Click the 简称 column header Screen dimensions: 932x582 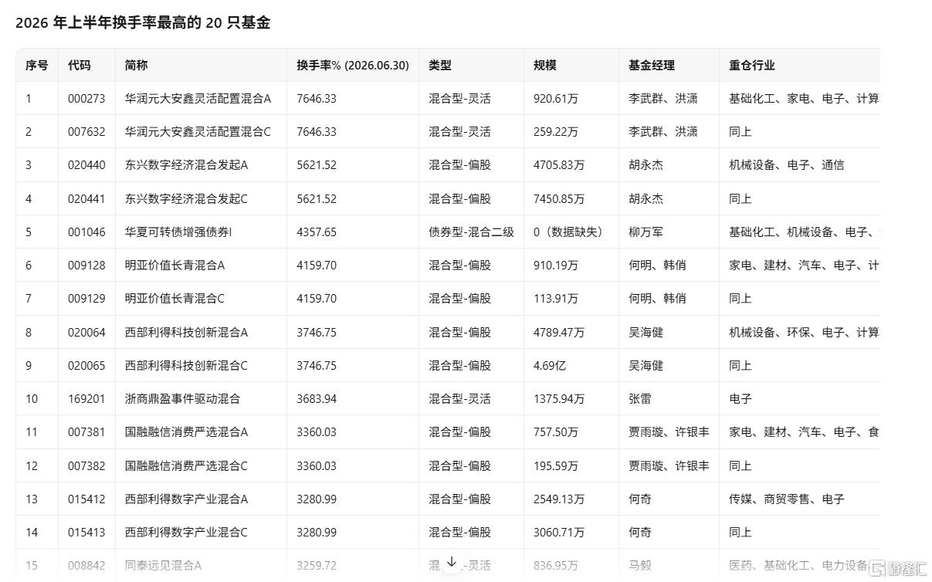(x=136, y=66)
